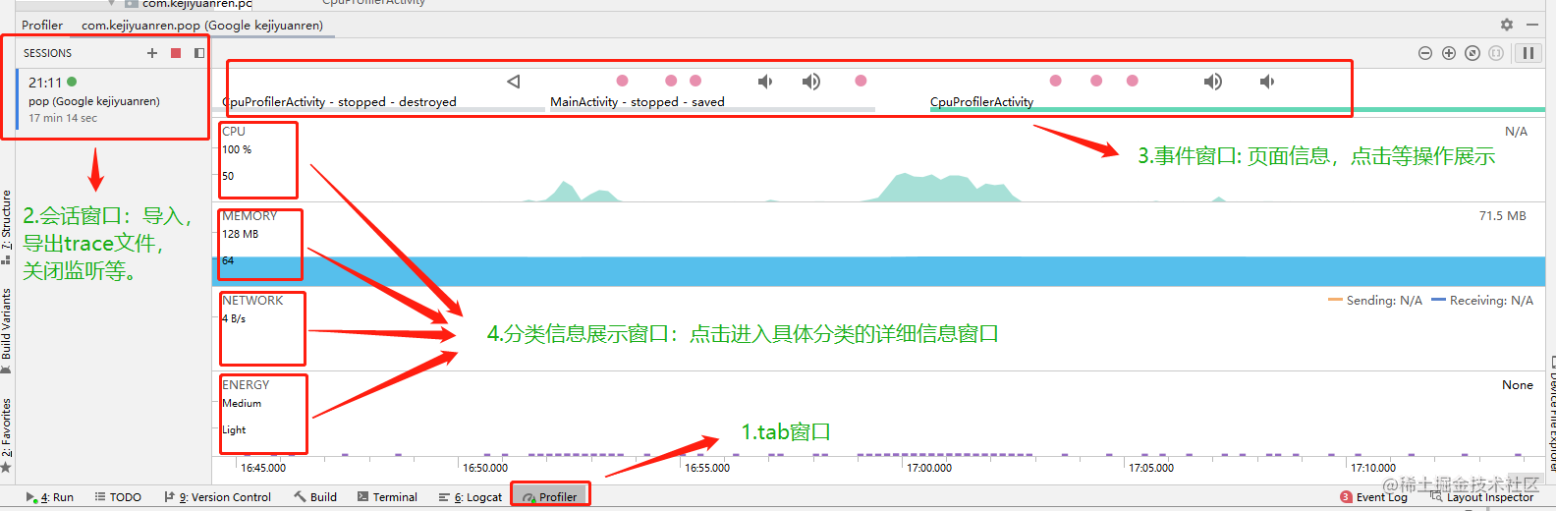Click volume-up event icon above CpuProfilerActivity bar
This screenshot has height=511, width=1556.
pyautogui.click(x=1213, y=82)
